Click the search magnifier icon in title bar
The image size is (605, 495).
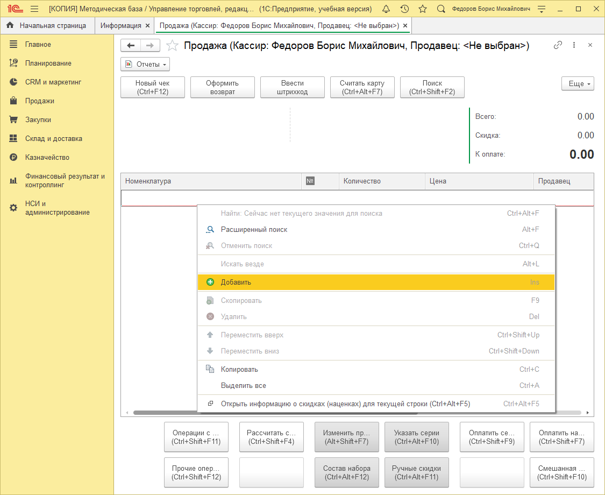(441, 9)
